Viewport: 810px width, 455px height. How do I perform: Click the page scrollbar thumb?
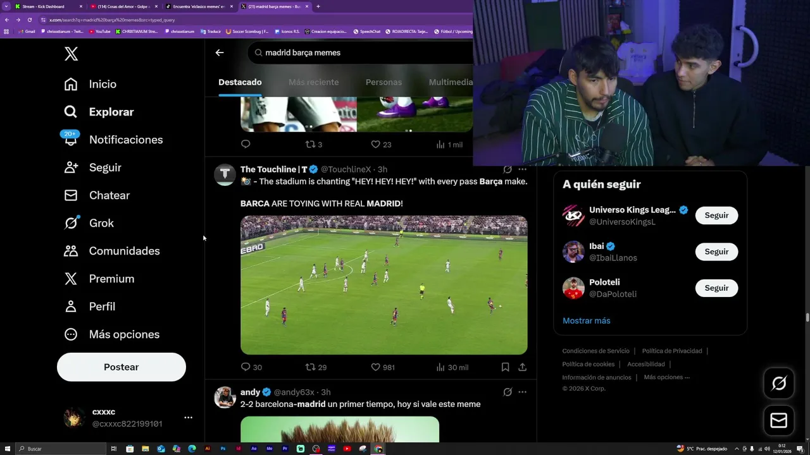point(807,317)
